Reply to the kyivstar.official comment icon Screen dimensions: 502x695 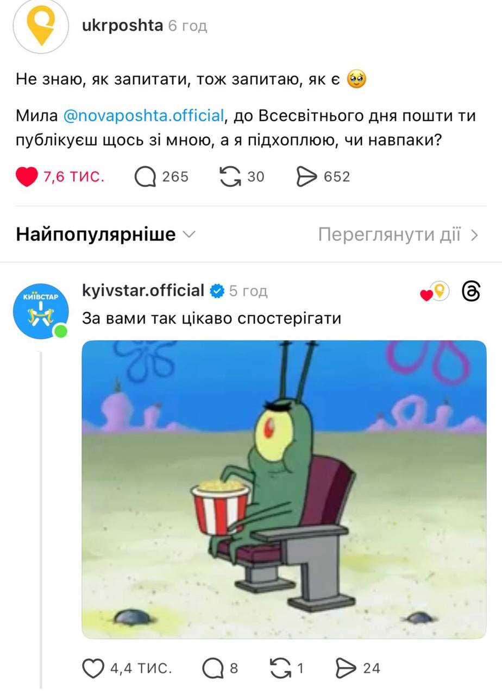pyautogui.click(x=212, y=668)
